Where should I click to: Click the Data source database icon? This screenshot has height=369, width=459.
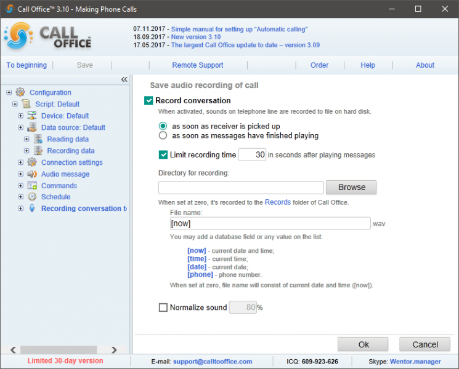[32, 127]
